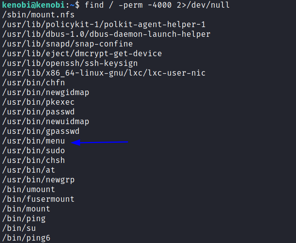Click the find command text
Screen dimensions: 296x243
pyautogui.click(x=157, y=5)
